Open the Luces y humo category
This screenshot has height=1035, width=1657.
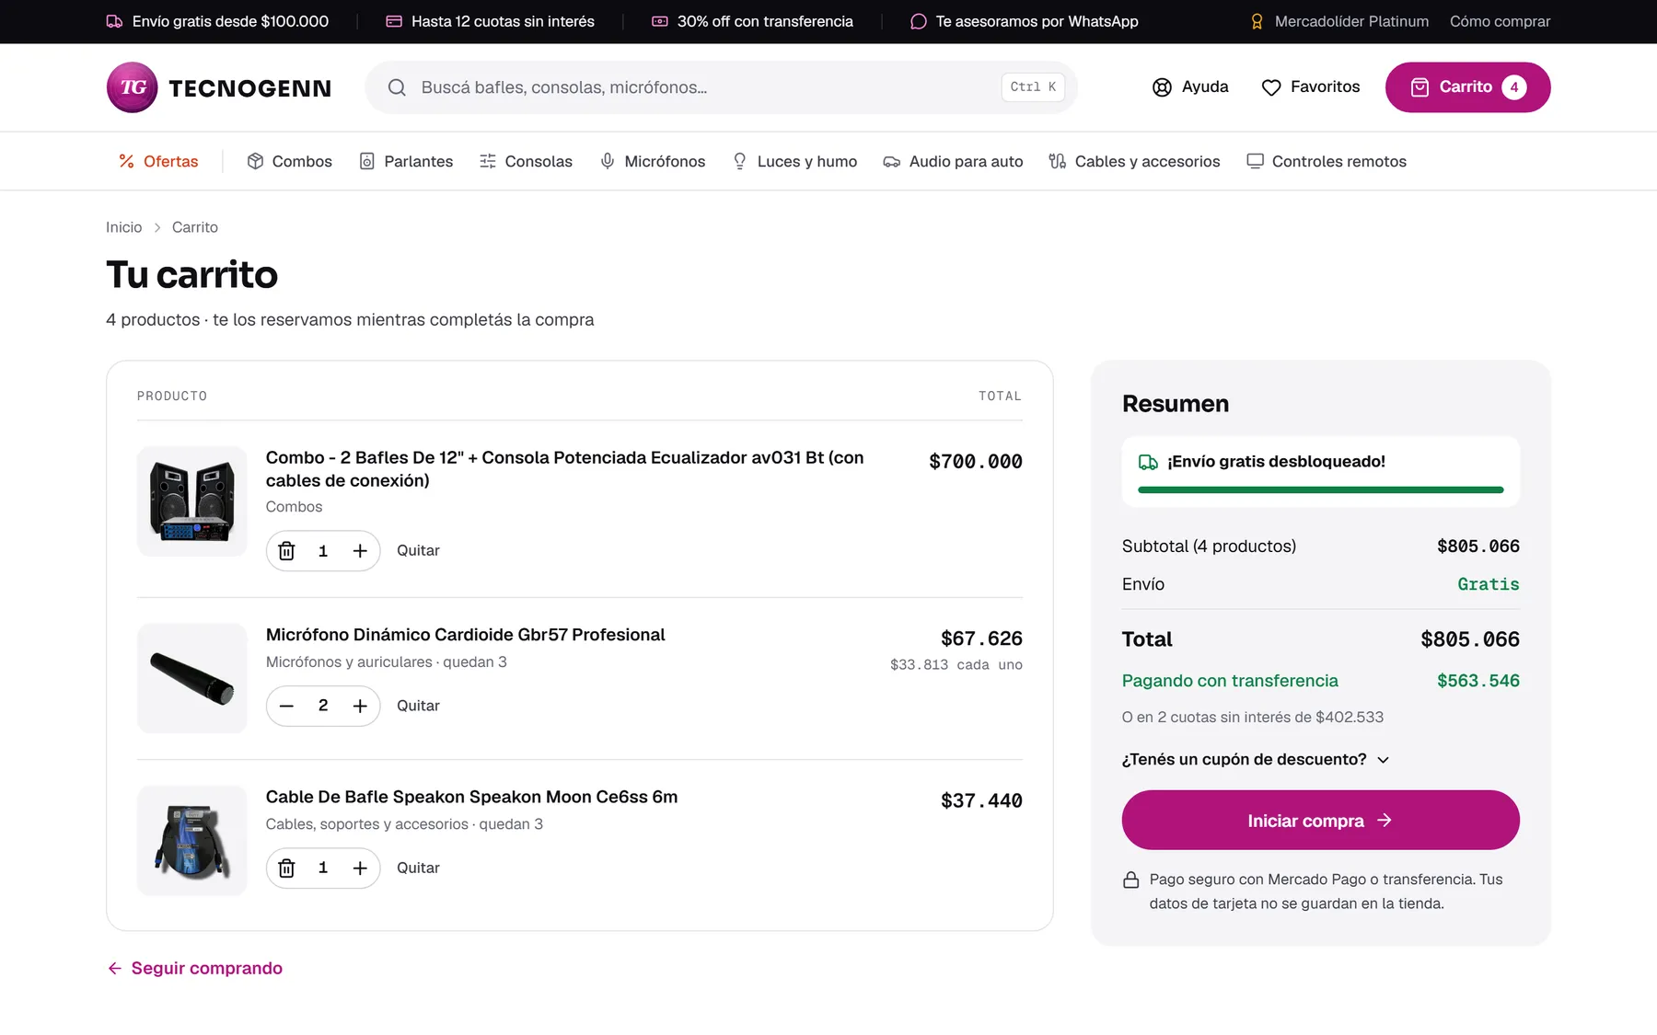click(794, 161)
